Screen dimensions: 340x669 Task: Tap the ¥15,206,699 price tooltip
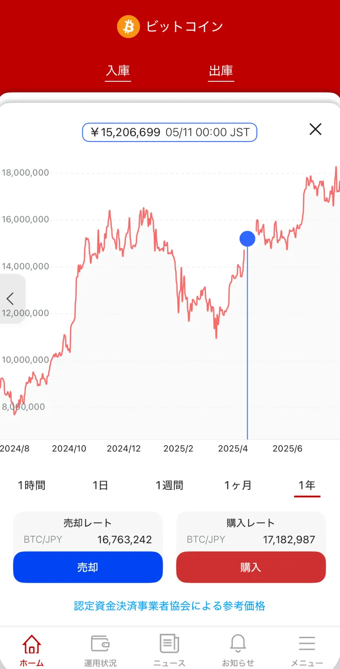tap(170, 132)
